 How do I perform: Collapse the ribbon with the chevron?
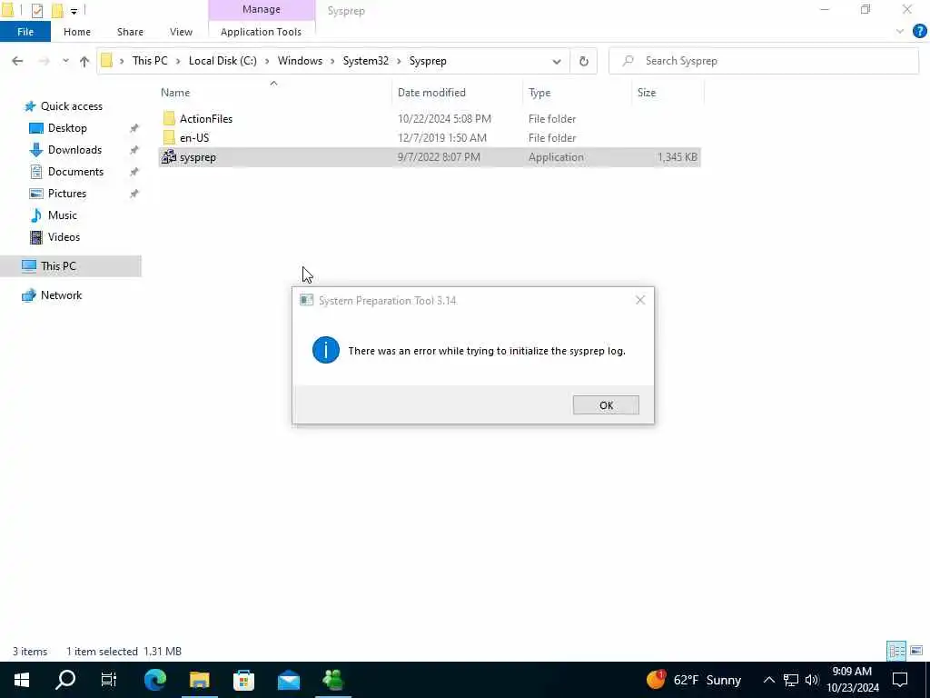pos(900,32)
